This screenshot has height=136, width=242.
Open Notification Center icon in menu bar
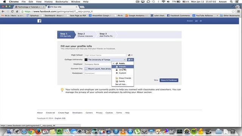pos(237,2)
